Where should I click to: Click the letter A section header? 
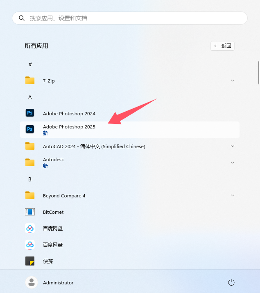click(30, 97)
